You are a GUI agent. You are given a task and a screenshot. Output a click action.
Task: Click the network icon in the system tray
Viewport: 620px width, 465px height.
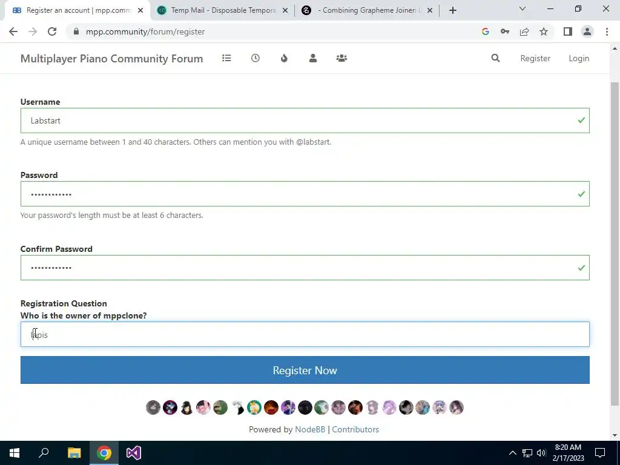pos(527,453)
